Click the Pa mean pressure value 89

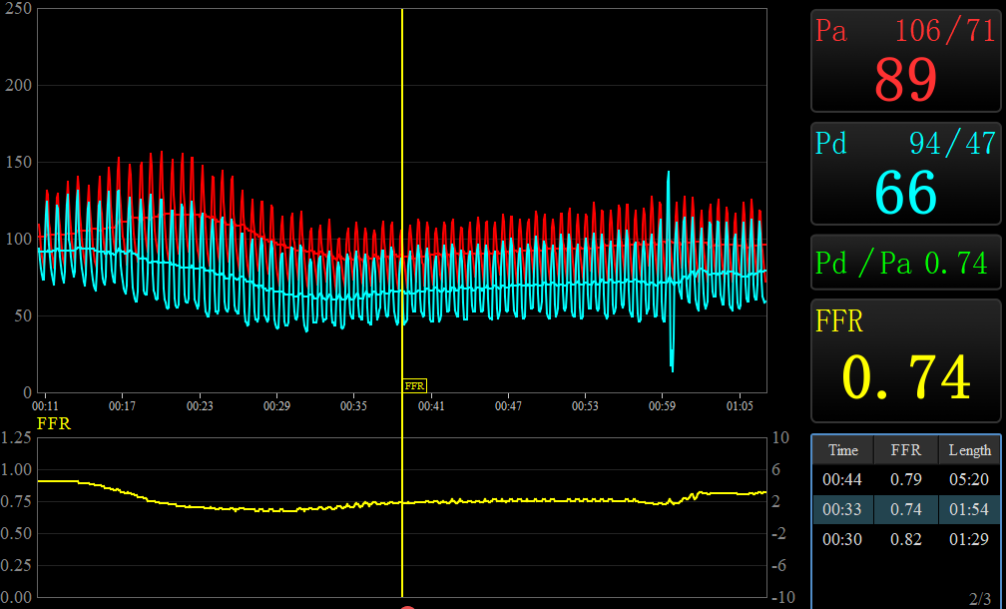click(905, 80)
